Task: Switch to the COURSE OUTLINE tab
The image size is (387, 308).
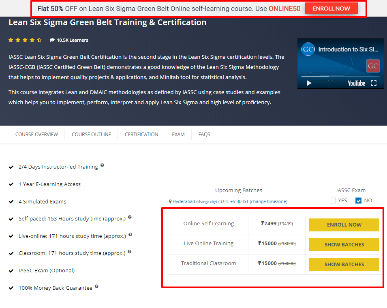Action: (91, 134)
